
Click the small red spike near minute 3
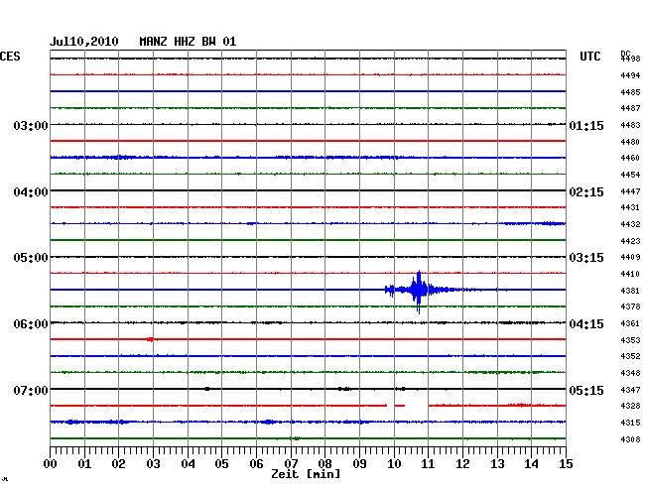pos(149,339)
